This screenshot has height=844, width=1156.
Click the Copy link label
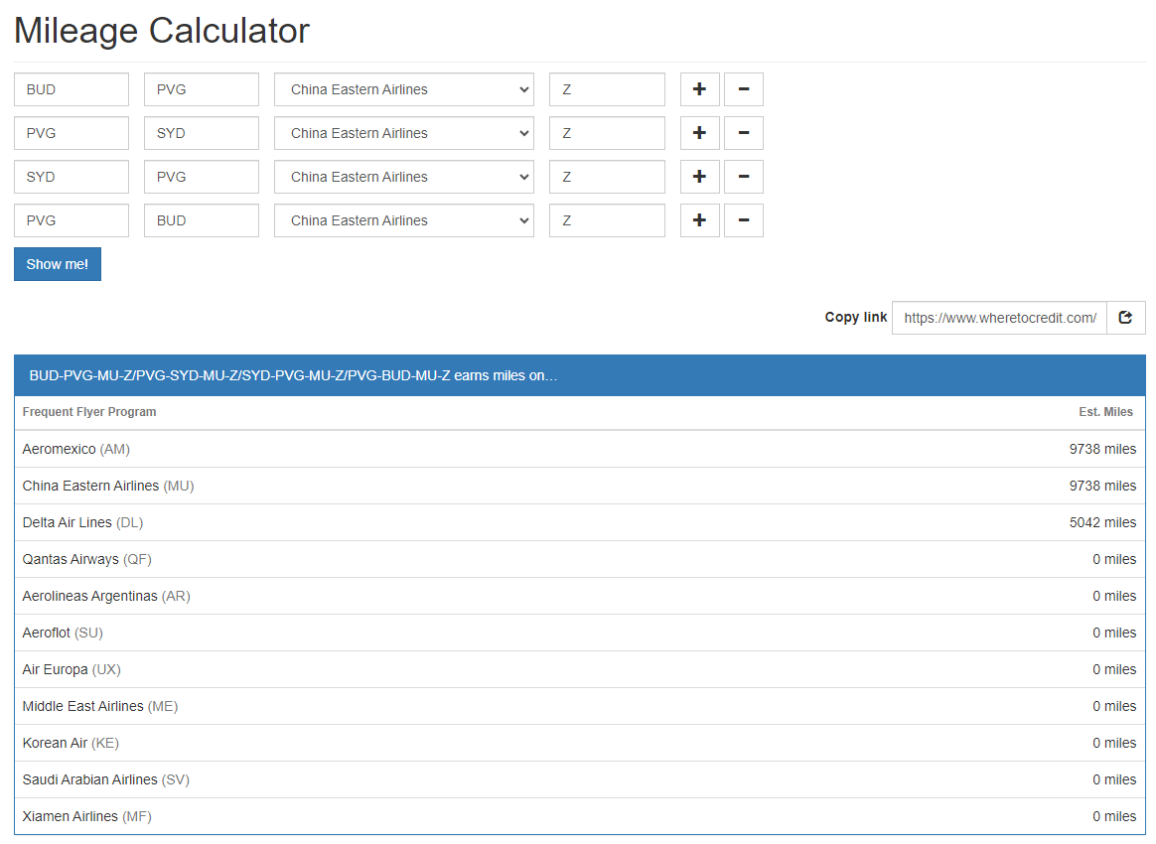click(x=856, y=317)
